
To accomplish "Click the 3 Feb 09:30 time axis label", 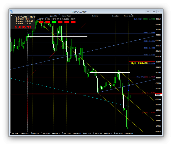I will [x=56, y=134].
